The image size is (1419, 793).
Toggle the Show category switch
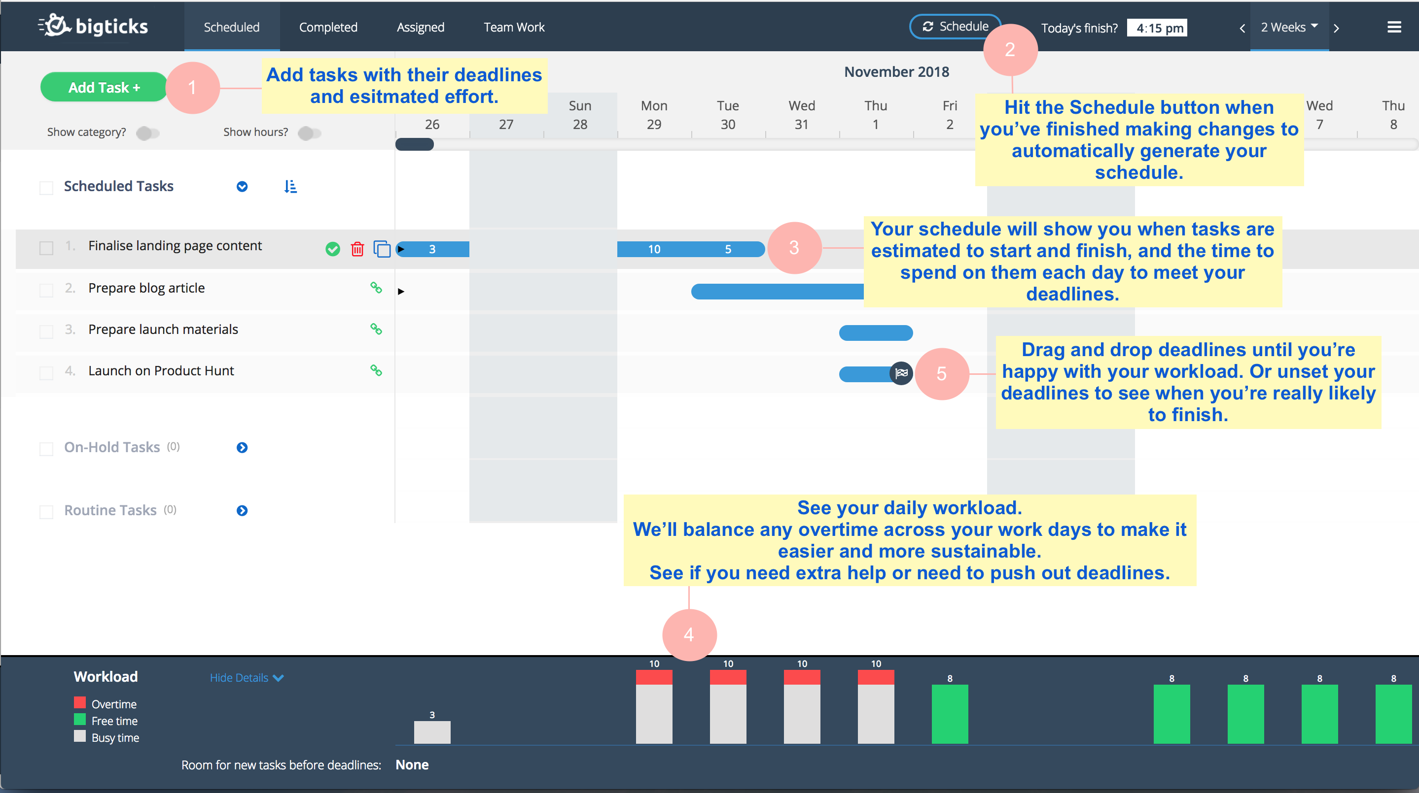point(147,133)
